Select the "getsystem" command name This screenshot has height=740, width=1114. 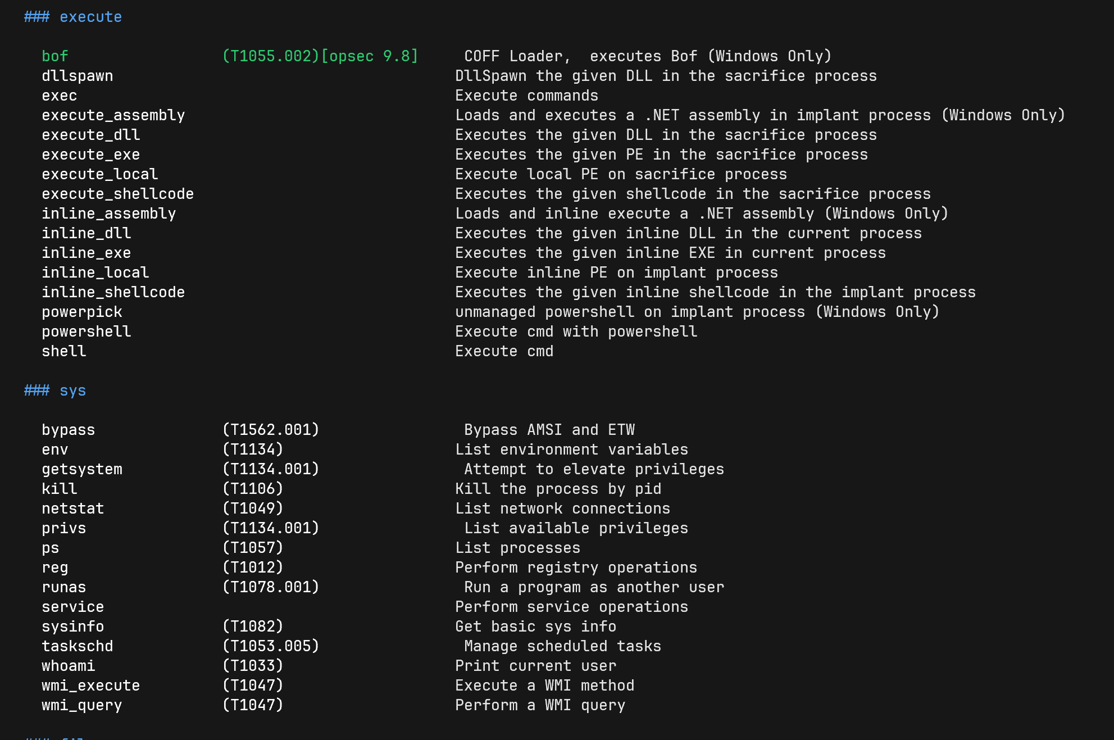tap(82, 469)
